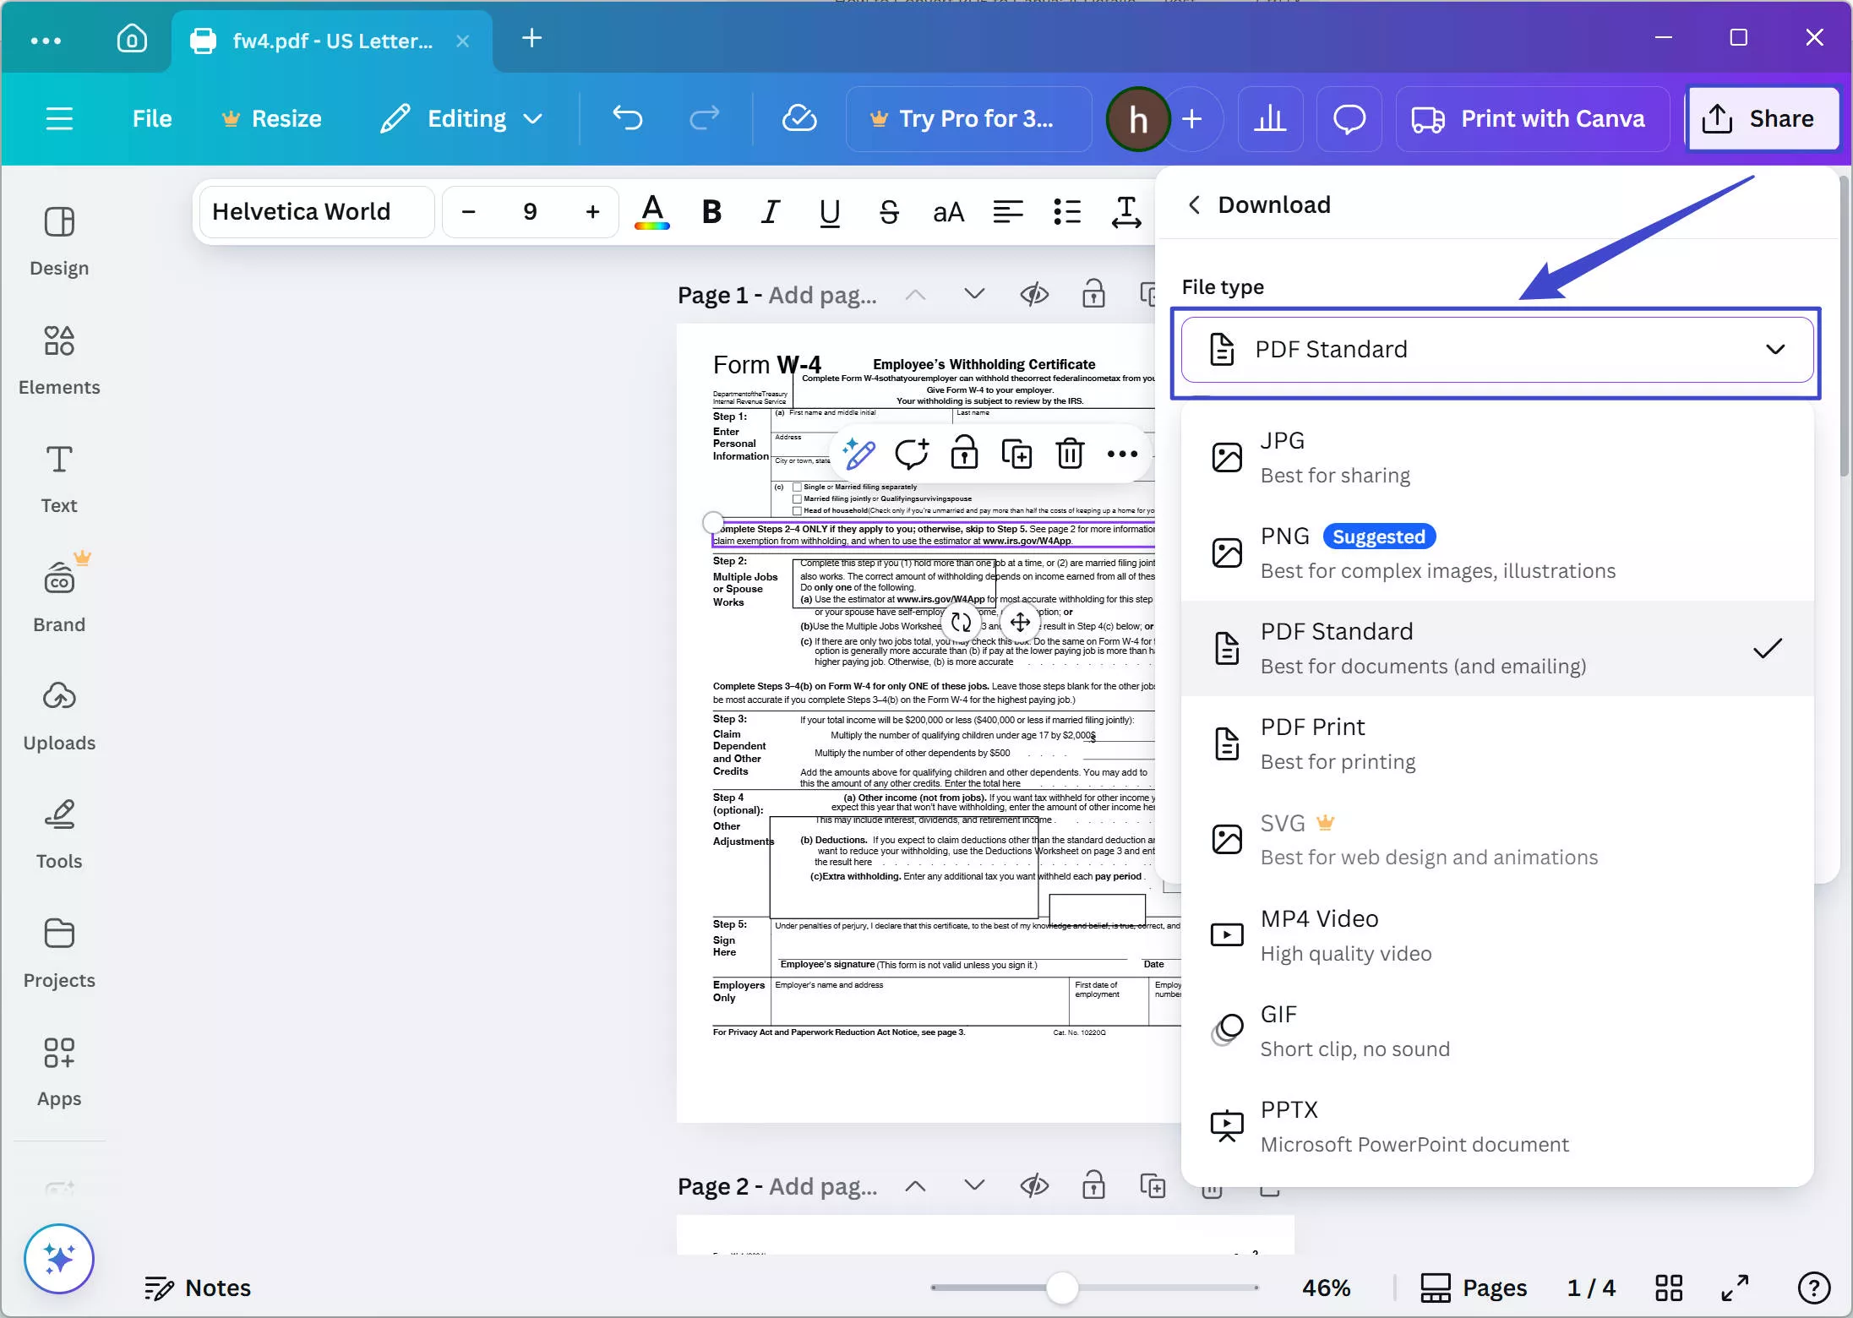Apply strikethrough to selected text

(x=889, y=212)
